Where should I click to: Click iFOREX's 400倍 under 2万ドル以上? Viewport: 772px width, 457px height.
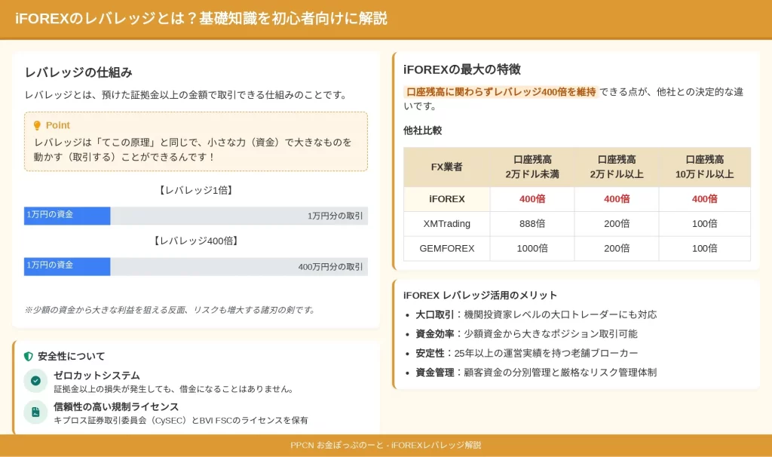pos(617,199)
